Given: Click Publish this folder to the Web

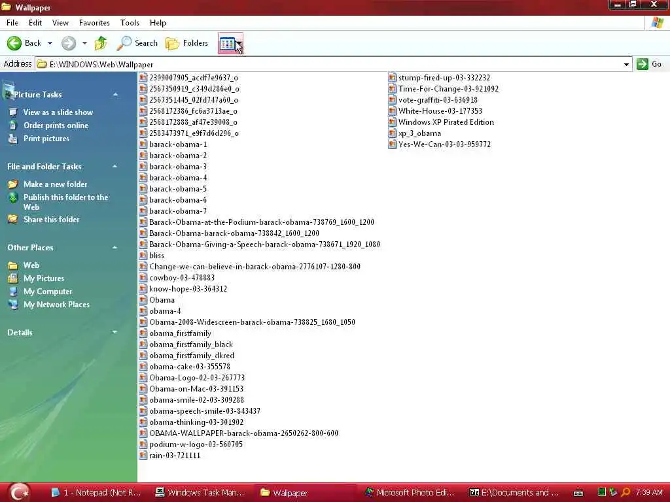Looking at the screenshot, I should [x=65, y=202].
